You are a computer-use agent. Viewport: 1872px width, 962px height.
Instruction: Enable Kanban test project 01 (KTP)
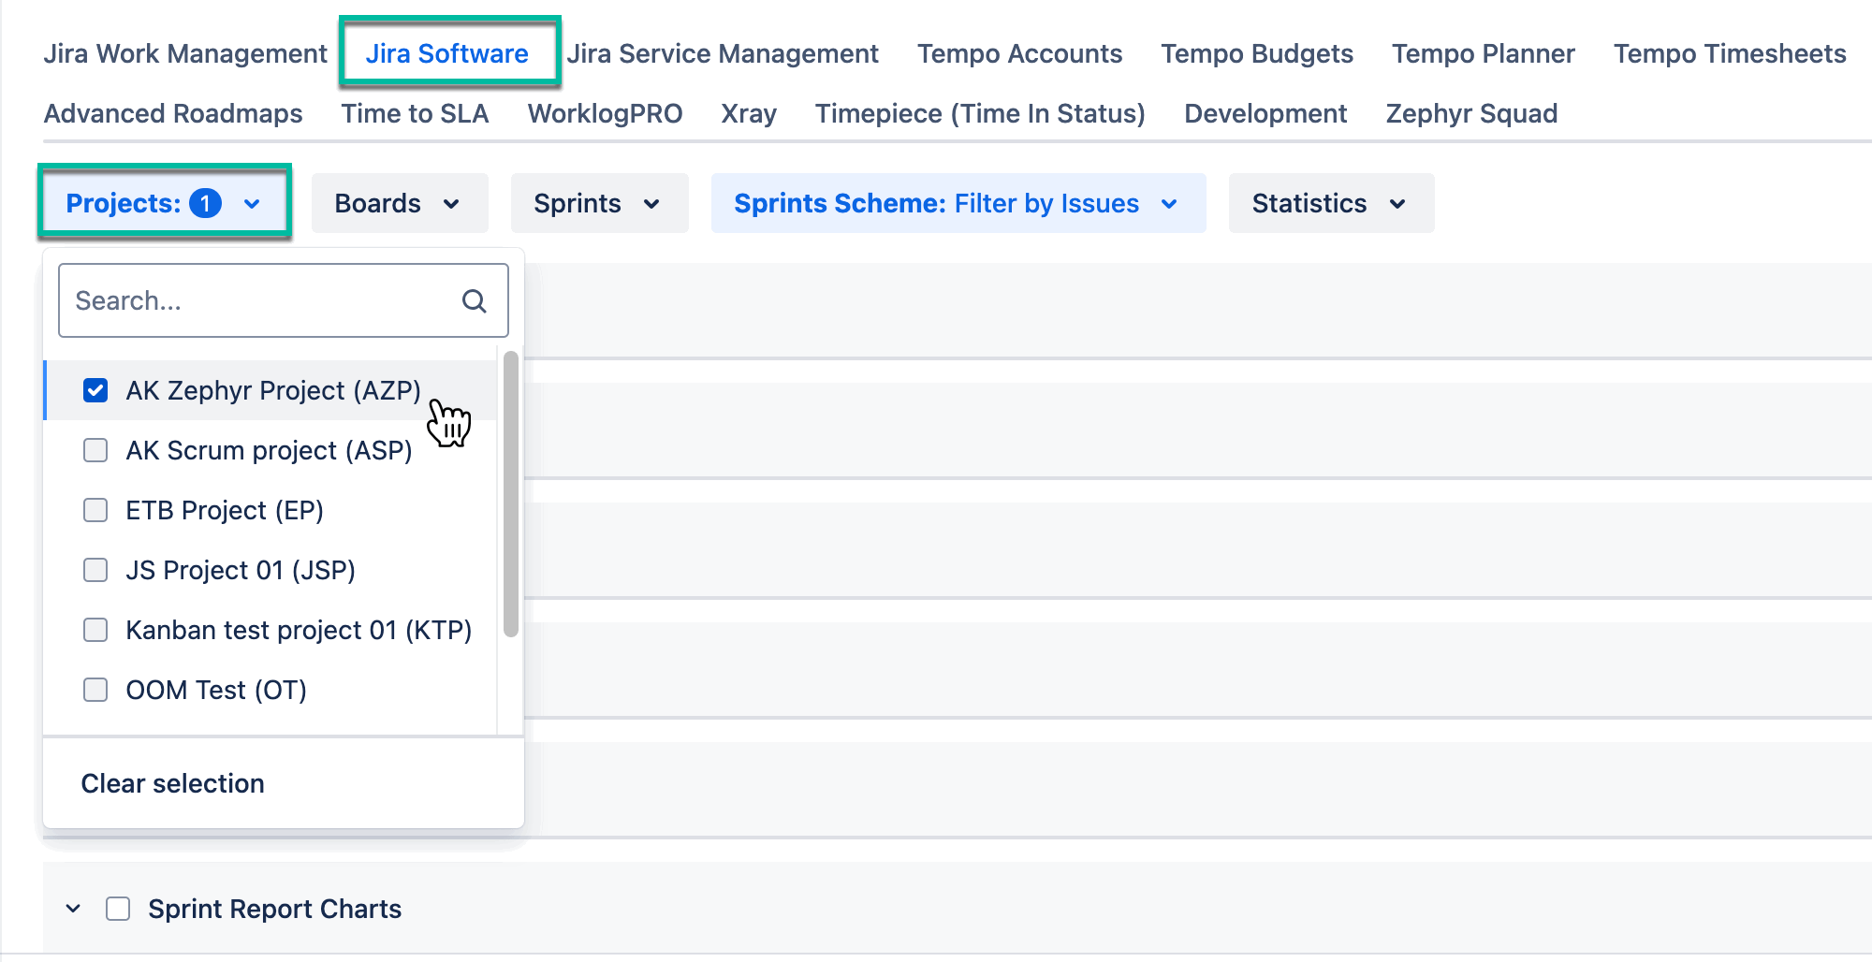pyautogui.click(x=95, y=630)
